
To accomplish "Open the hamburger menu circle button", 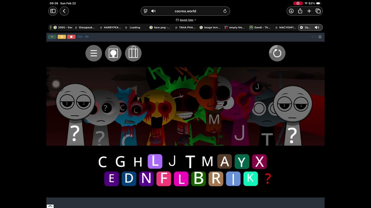I will [94, 53].
